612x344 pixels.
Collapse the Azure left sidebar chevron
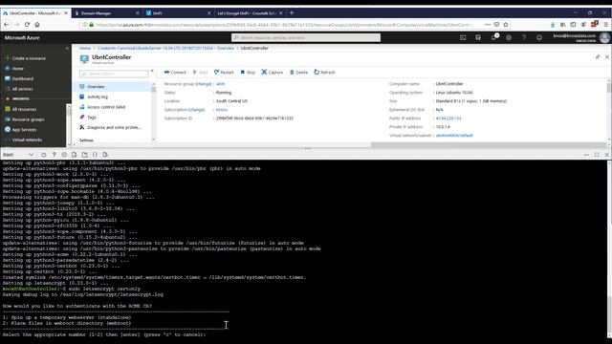coord(67,49)
